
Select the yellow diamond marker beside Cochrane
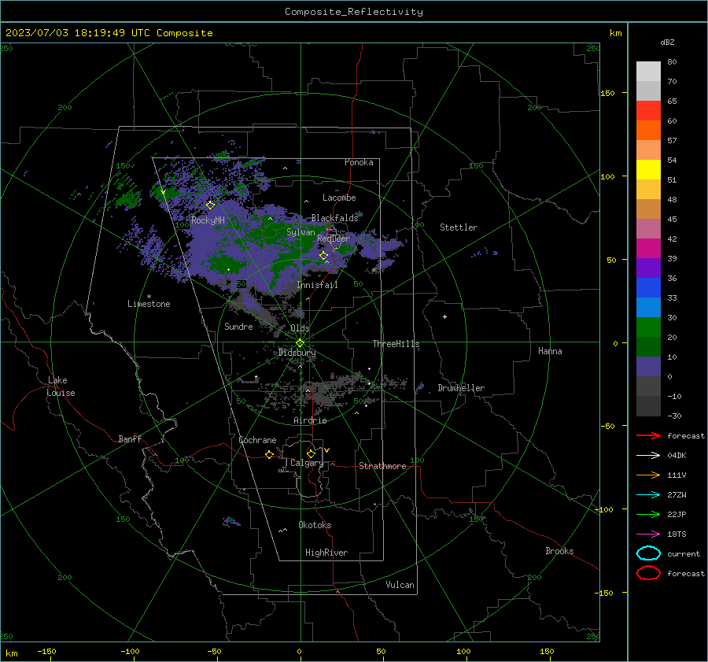(270, 454)
